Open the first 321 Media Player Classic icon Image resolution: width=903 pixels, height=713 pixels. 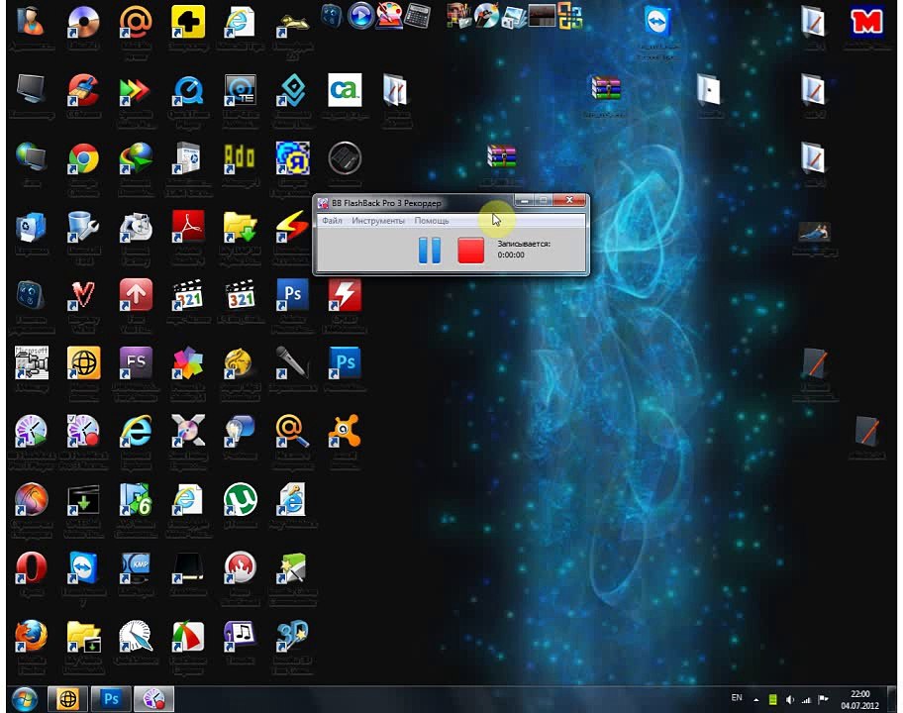click(x=188, y=295)
